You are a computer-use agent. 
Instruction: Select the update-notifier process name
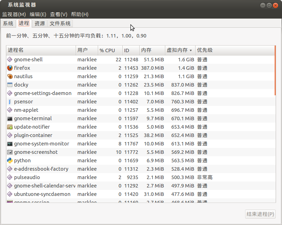(32, 127)
